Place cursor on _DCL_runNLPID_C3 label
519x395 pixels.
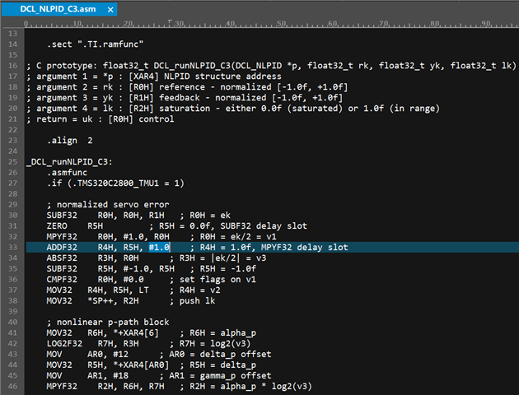point(68,162)
